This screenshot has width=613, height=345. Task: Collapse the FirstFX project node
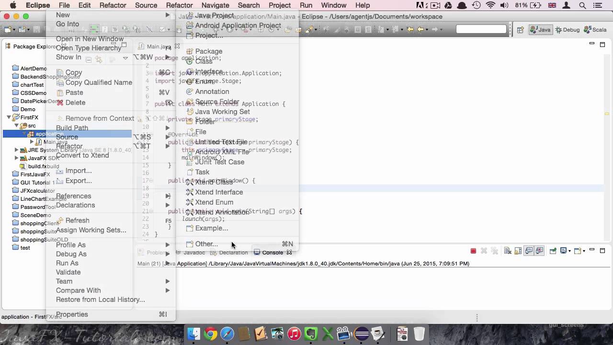point(9,117)
